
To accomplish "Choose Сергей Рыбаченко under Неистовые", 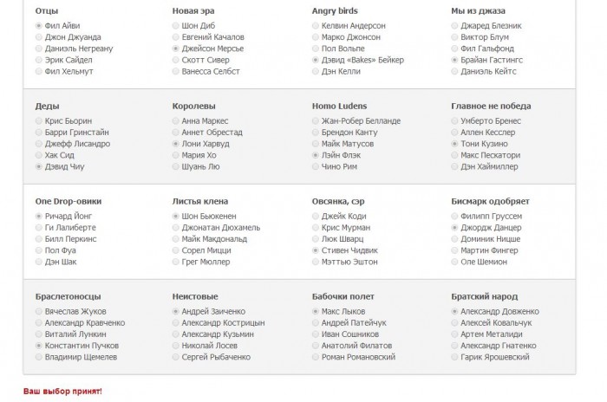I will pos(176,356).
